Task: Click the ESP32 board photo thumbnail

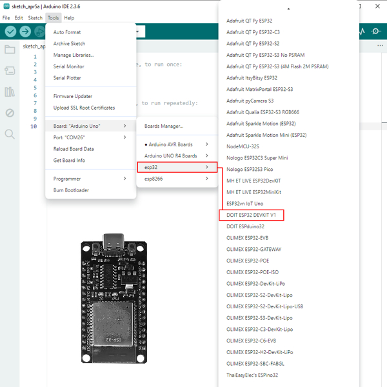Action: coord(114,298)
